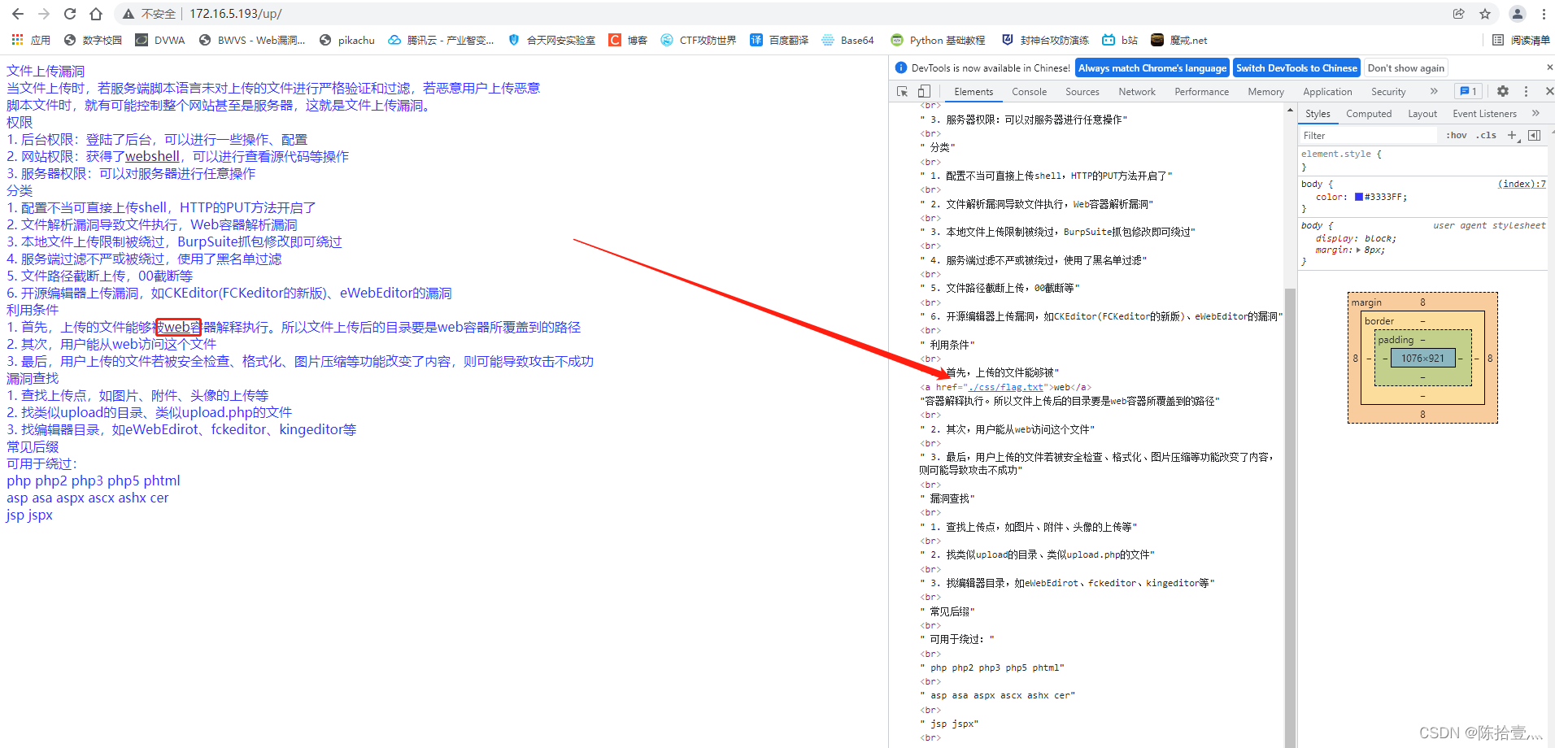1555x748 pixels.
Task: Click the Switch DevTools to Chinese button
Action: 1296,67
